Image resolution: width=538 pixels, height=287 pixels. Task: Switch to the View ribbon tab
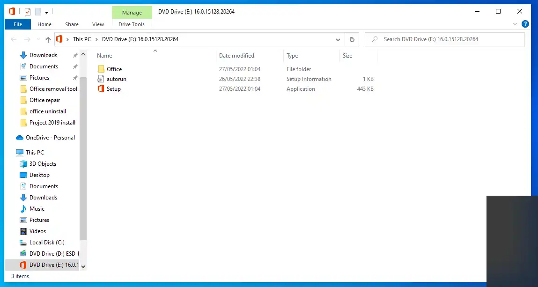click(98, 24)
